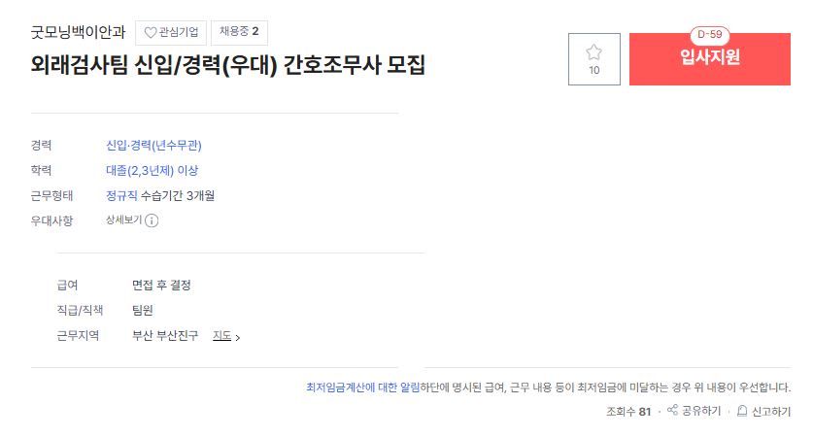
Task: Click the 신고하기 report text
Action: tap(771, 412)
